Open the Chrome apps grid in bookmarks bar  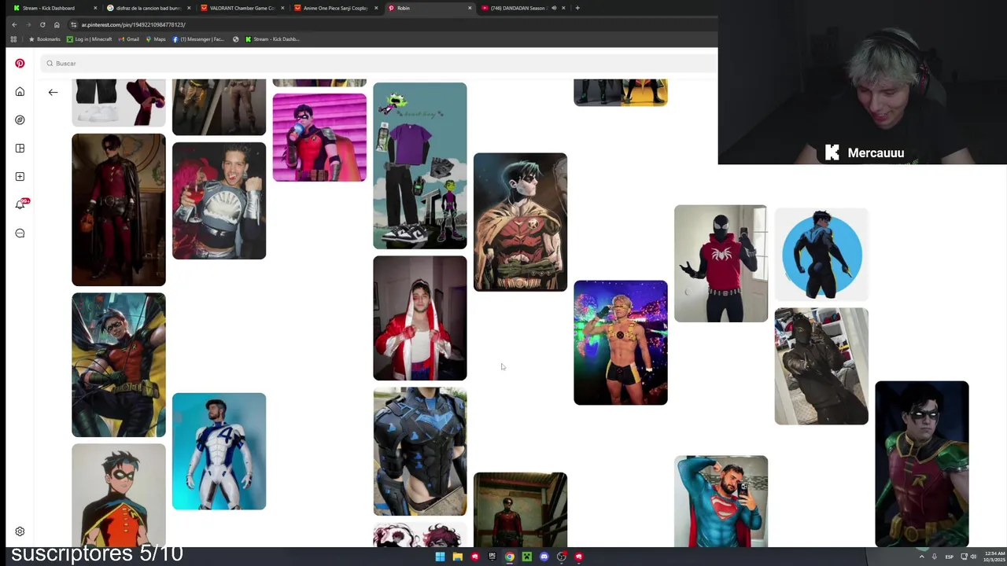tap(13, 39)
